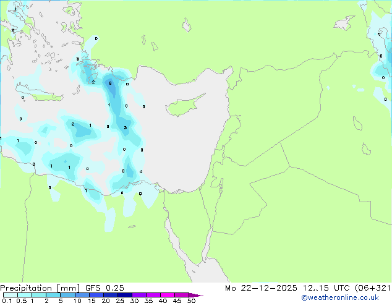Click the '50' legend scale number
The image size is (392, 303).
coord(191,301)
